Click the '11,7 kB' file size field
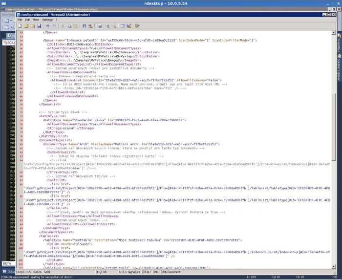Screen dimensions: 342x280 click(x=101, y=272)
